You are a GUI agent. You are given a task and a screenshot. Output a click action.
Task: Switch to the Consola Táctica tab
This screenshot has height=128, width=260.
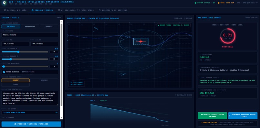(x=42, y=10)
